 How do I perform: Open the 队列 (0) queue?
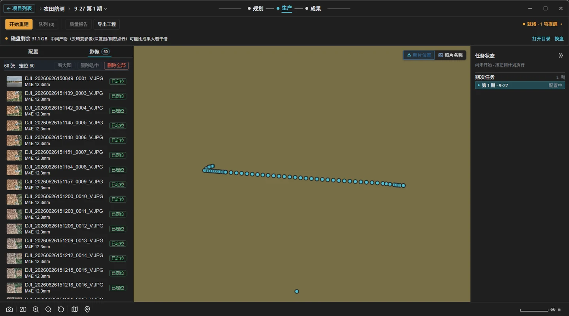(x=46, y=24)
